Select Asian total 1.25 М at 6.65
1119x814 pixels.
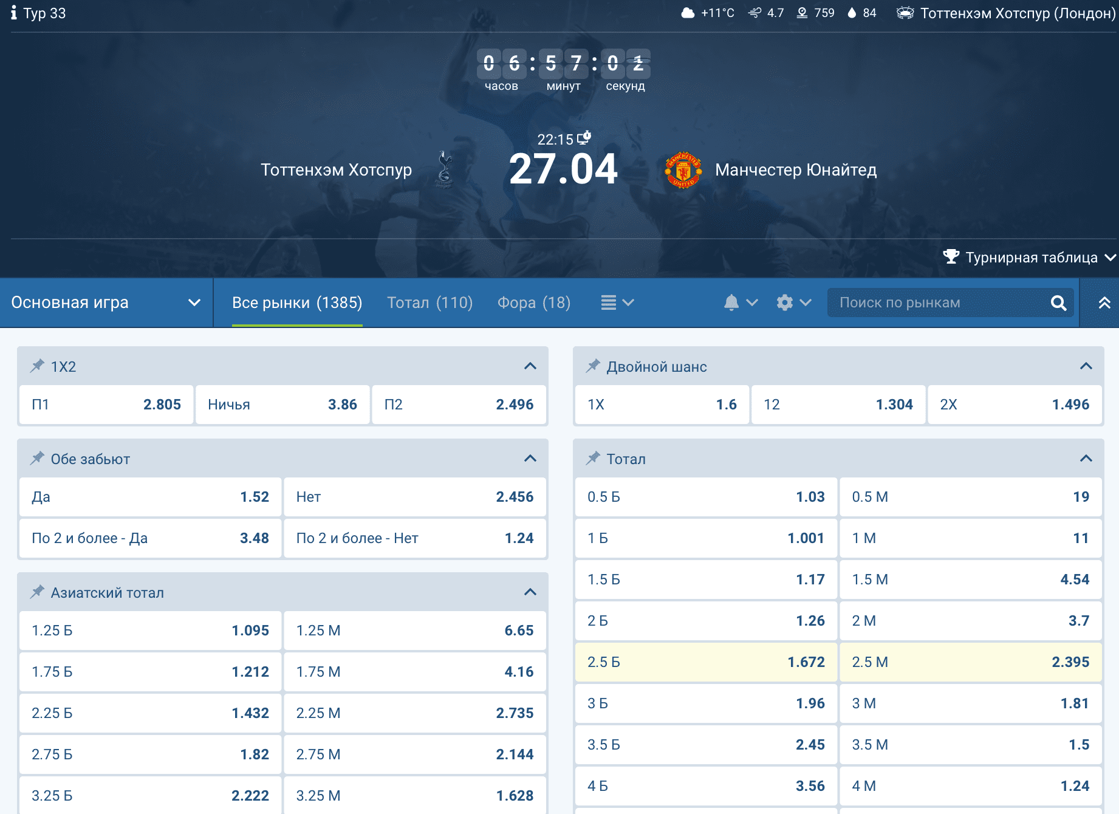pyautogui.click(x=415, y=631)
